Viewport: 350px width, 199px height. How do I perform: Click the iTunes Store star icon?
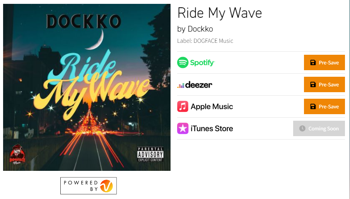click(x=183, y=128)
